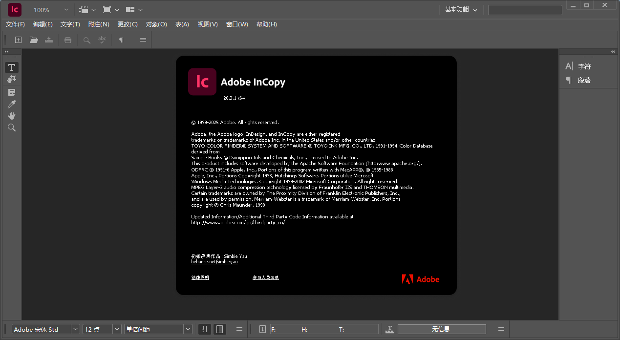This screenshot has height=340, width=620.
Task: Open the 基本功能 workspace switcher
Action: tap(461, 10)
